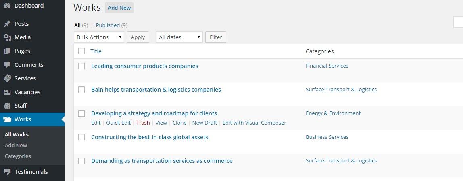Click the Services wrench icon
The width and height of the screenshot is (463, 181).
(7, 78)
